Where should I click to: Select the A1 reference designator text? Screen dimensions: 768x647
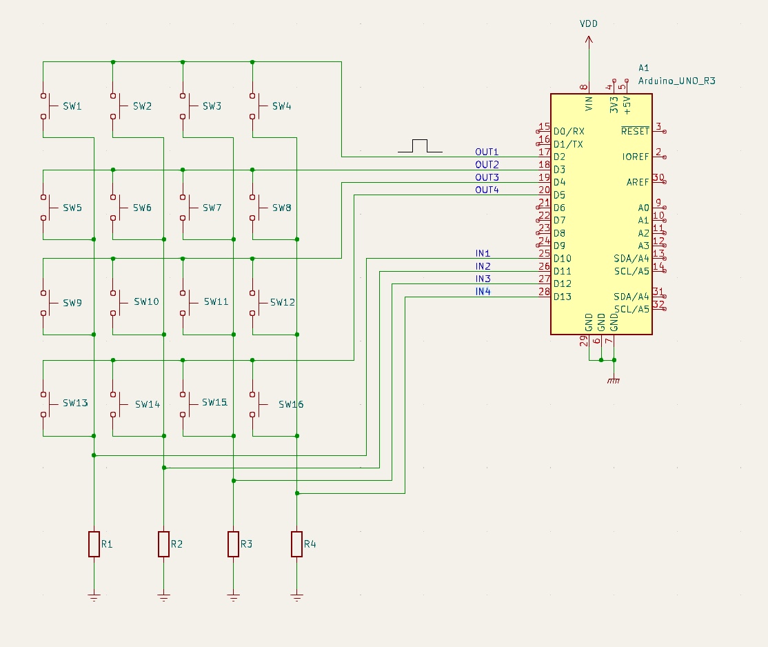pos(644,68)
